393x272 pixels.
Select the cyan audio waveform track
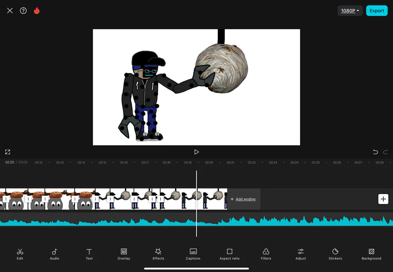196,220
